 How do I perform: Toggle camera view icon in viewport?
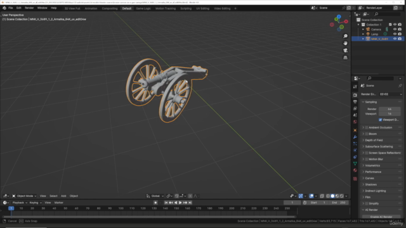pos(345,51)
